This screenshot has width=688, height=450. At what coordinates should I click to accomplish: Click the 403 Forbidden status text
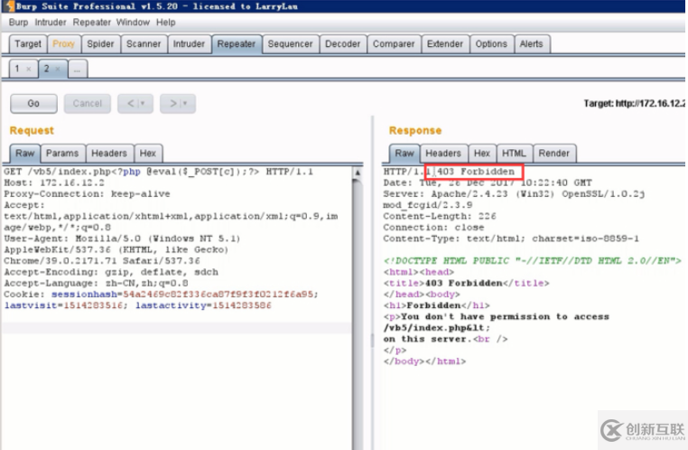tap(475, 172)
